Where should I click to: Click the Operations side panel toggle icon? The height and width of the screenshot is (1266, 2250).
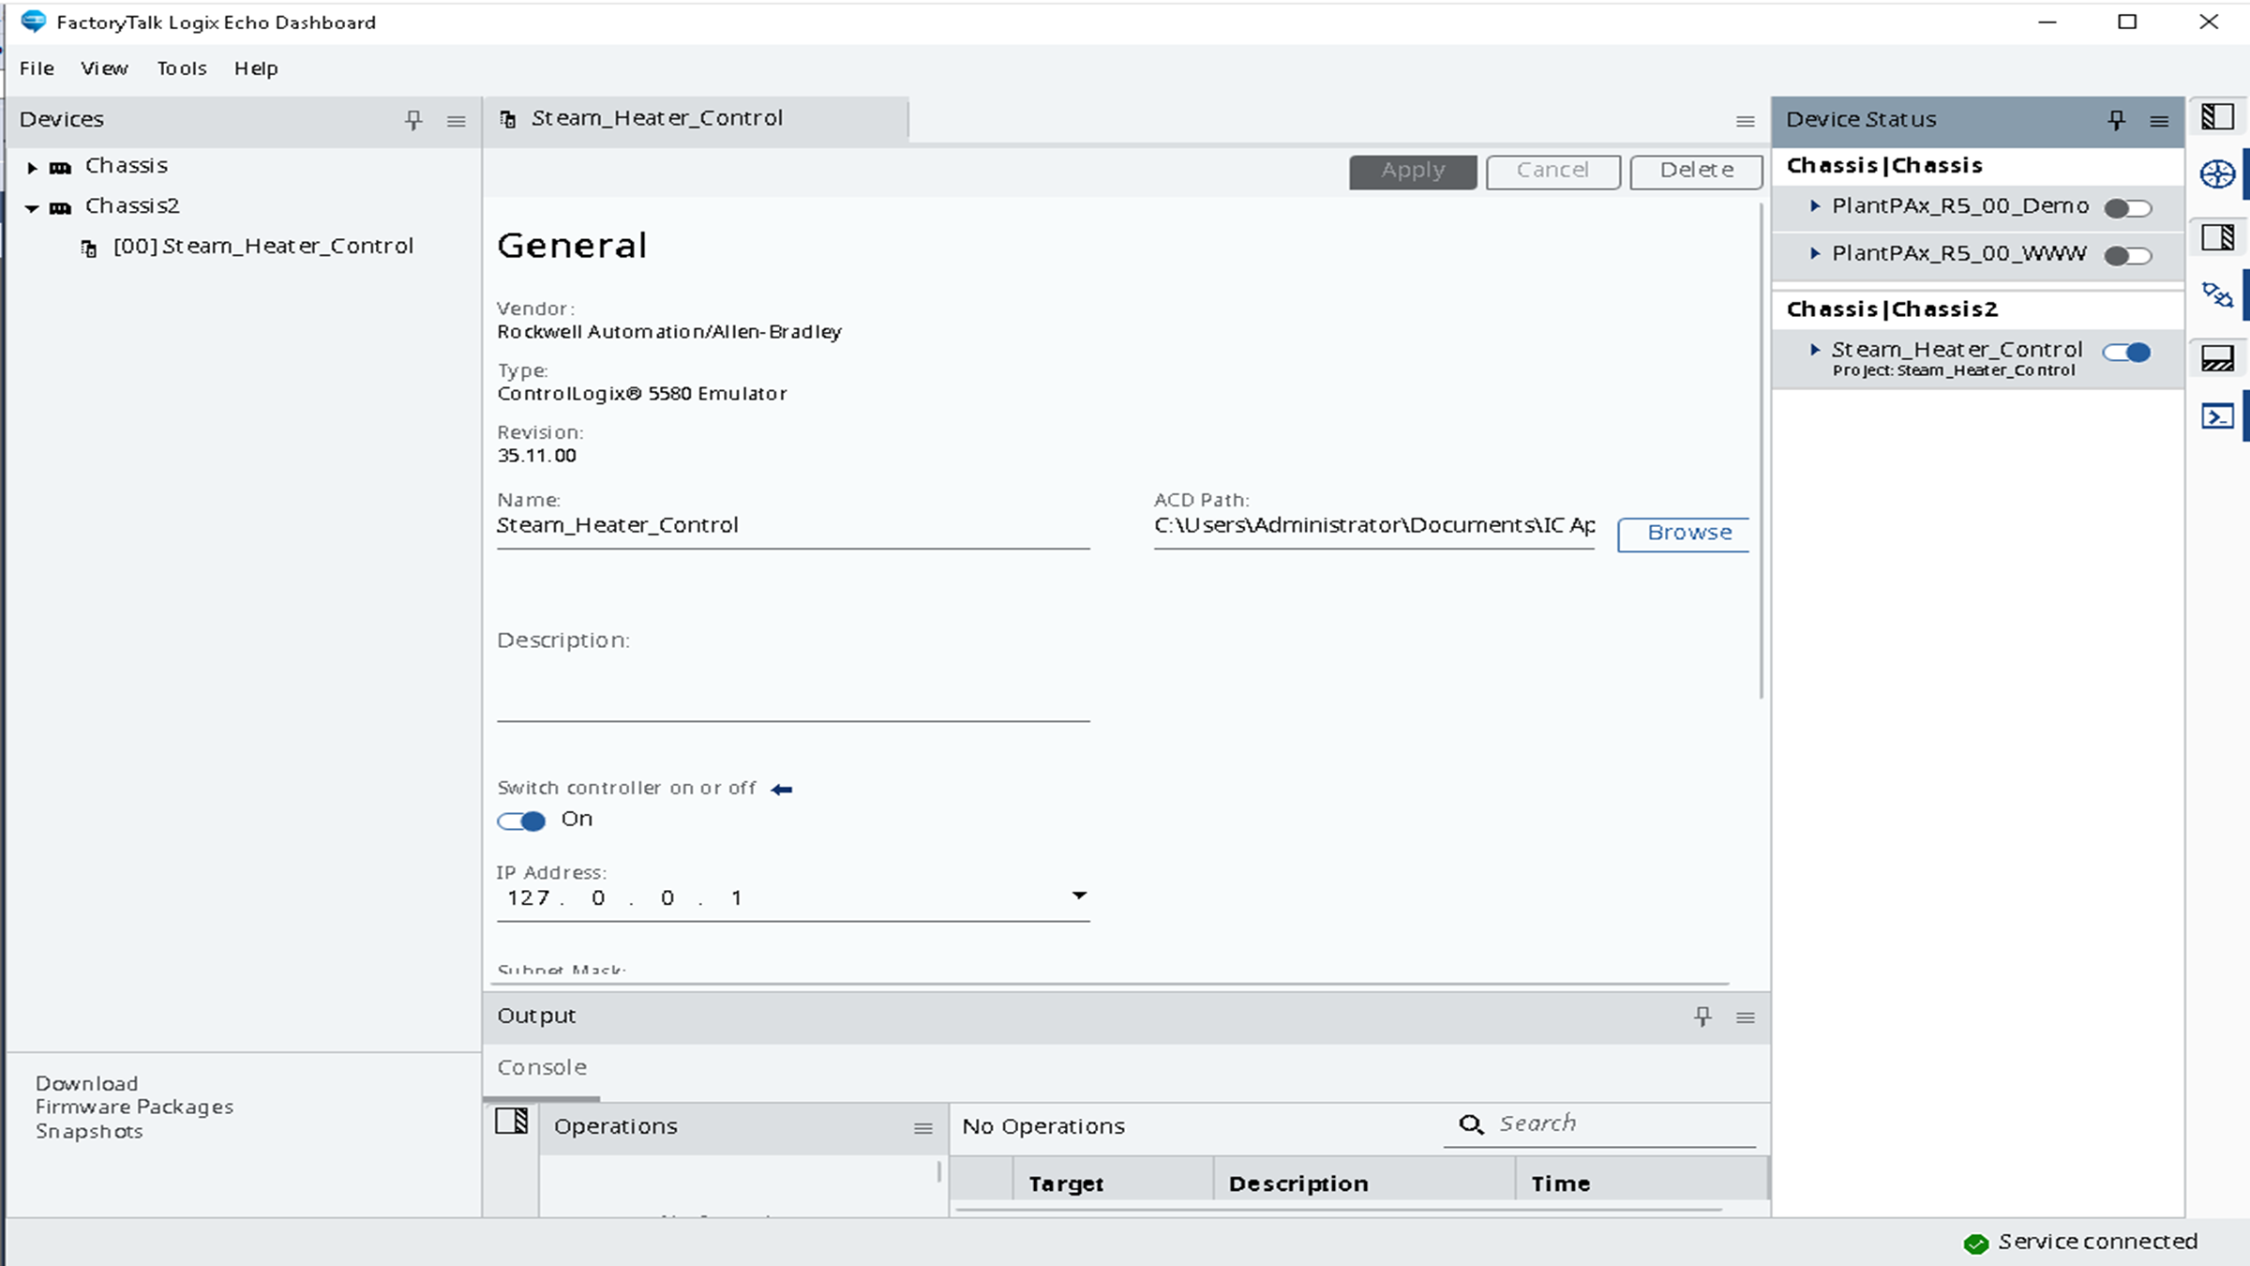coord(511,1121)
